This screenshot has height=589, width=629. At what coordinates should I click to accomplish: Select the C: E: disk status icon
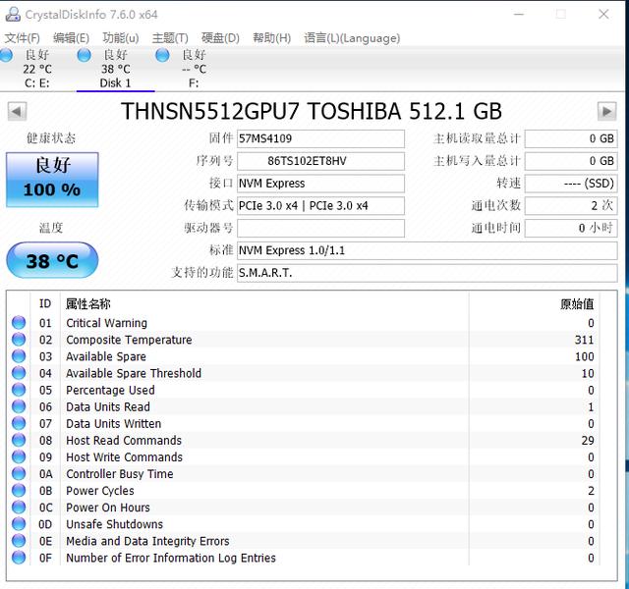[6, 55]
